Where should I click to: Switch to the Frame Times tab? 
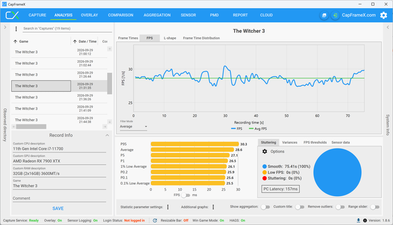pos(128,38)
